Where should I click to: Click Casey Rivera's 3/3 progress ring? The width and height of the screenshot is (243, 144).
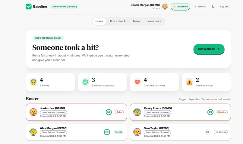210,112
